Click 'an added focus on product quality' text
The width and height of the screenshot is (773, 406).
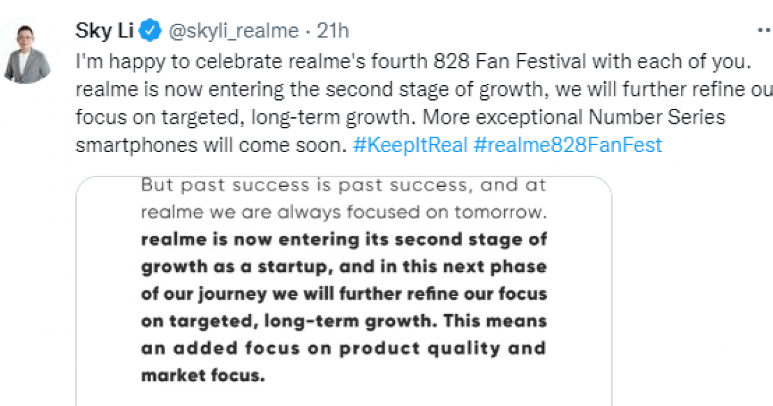341,348
